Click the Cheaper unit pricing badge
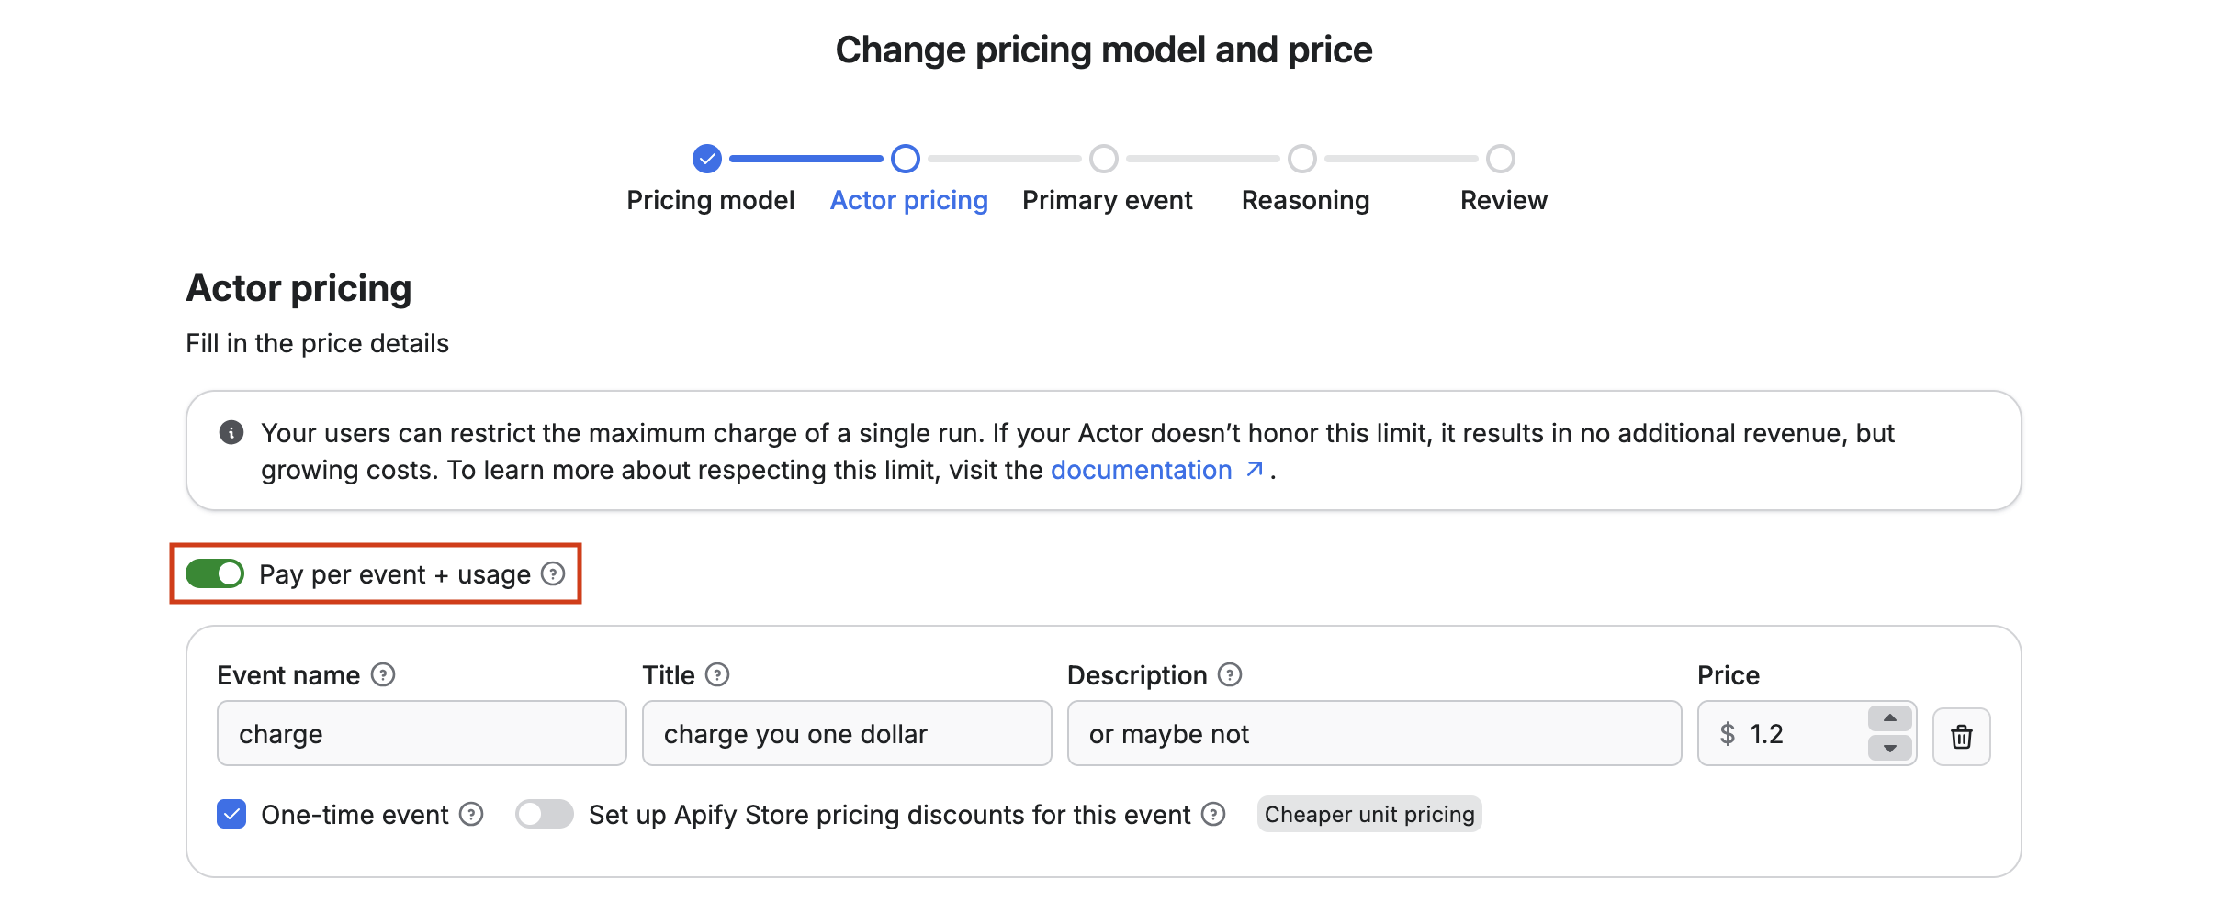 pyautogui.click(x=1368, y=814)
